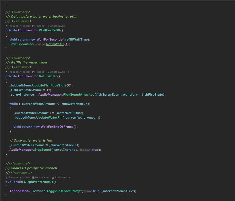Click the usage icon above RefillWater method
This screenshot has height=201, width=235.
[x=33, y=72]
